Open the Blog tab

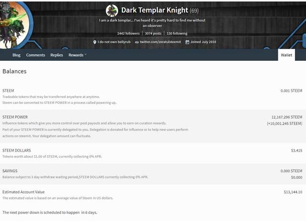pyautogui.click(x=16, y=55)
